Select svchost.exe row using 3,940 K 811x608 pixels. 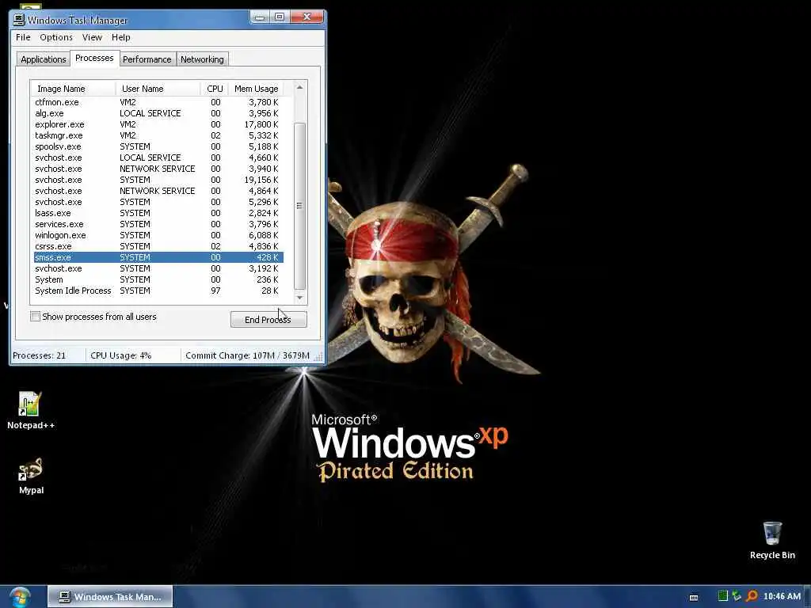[x=158, y=169]
